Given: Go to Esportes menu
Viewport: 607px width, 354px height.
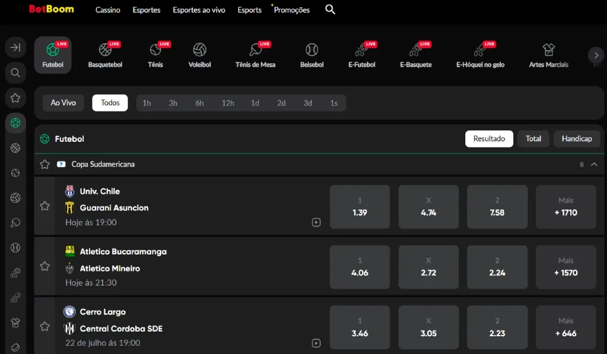Looking at the screenshot, I should click(x=146, y=10).
